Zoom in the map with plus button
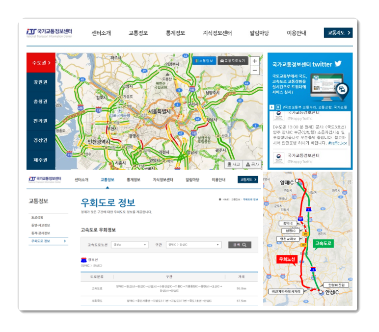 255,61
